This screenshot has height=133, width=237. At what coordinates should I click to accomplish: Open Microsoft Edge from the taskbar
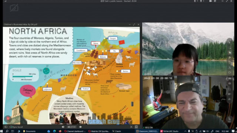[54, 131]
